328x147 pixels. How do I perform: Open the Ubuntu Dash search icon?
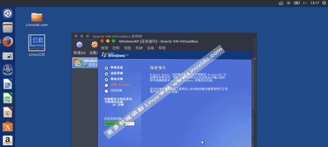point(8,14)
